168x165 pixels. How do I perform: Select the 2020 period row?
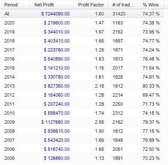(x=82, y=23)
